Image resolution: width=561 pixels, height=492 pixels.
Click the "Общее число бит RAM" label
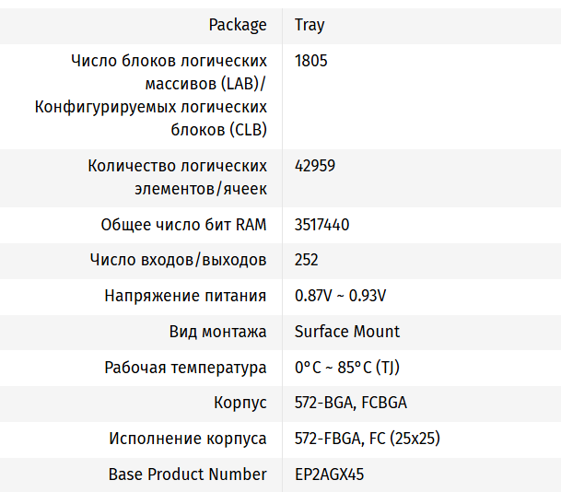click(183, 225)
